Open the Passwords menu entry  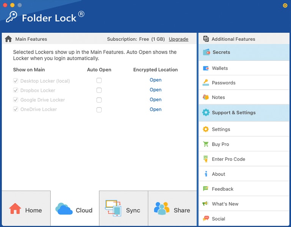pos(244,82)
